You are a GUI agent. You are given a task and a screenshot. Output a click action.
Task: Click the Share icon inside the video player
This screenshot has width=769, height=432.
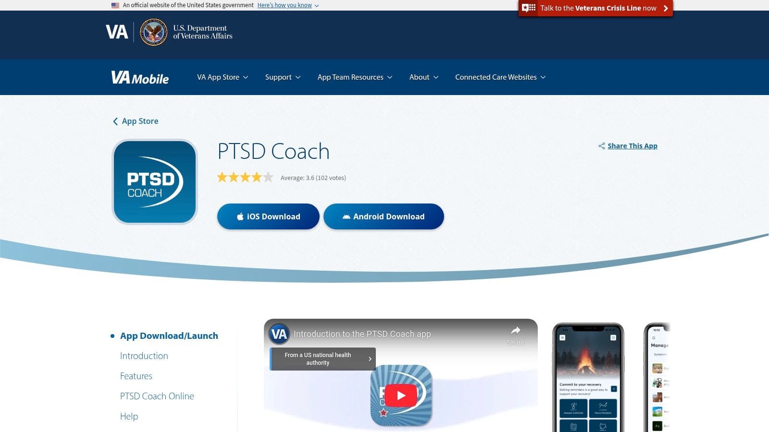click(515, 331)
